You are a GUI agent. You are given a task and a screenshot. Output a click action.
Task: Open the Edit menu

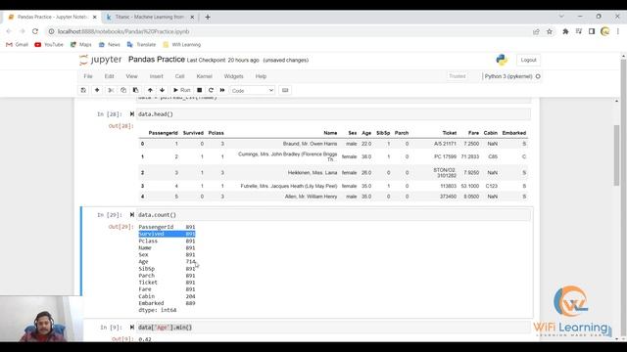coord(109,76)
